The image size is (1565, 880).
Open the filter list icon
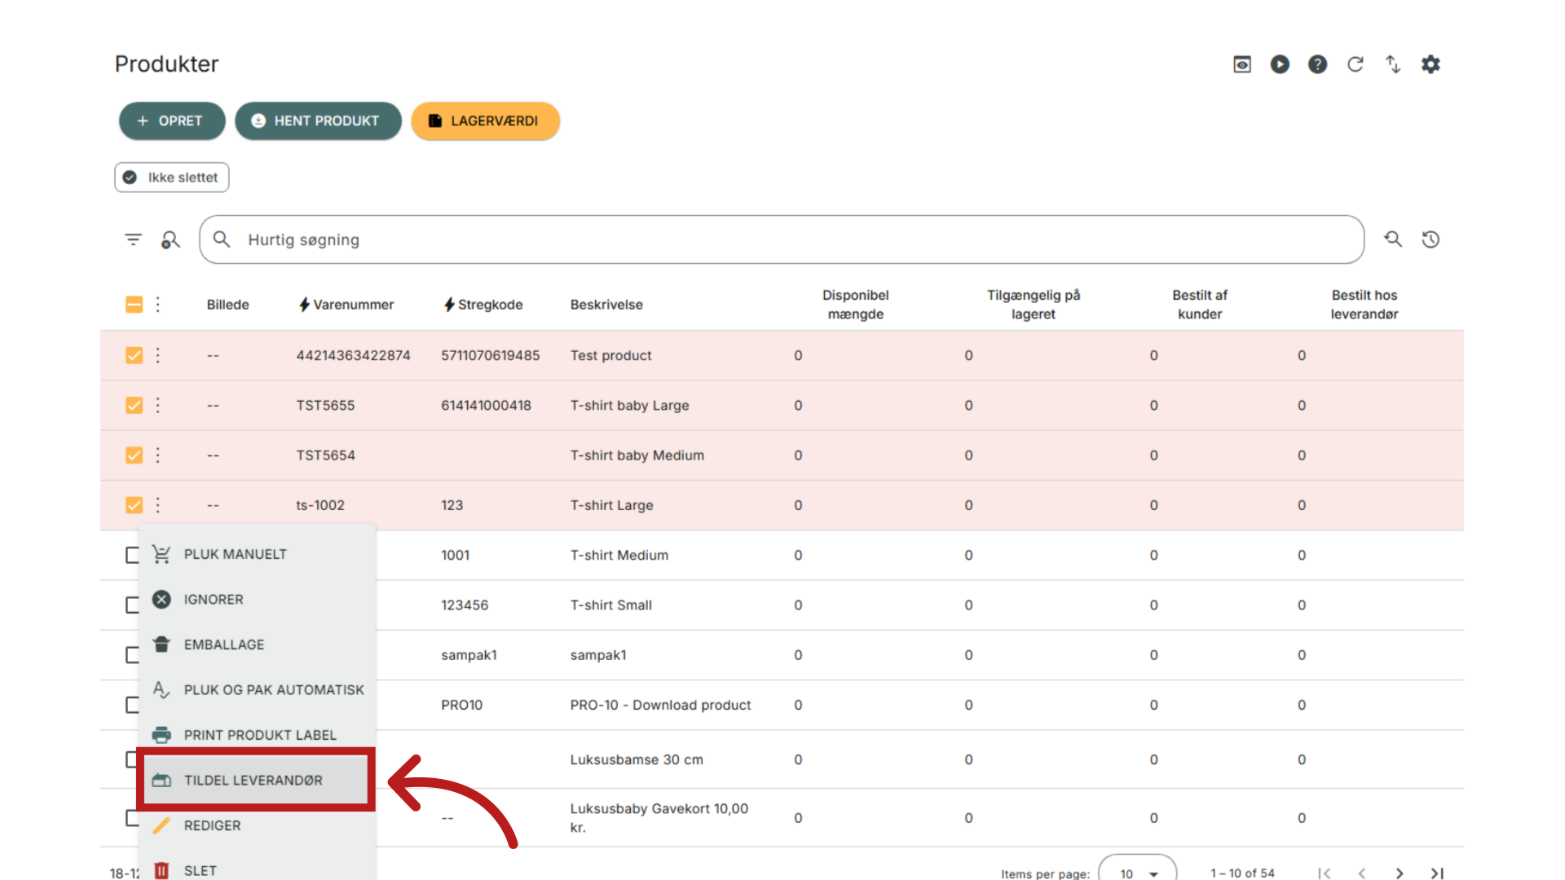click(133, 240)
